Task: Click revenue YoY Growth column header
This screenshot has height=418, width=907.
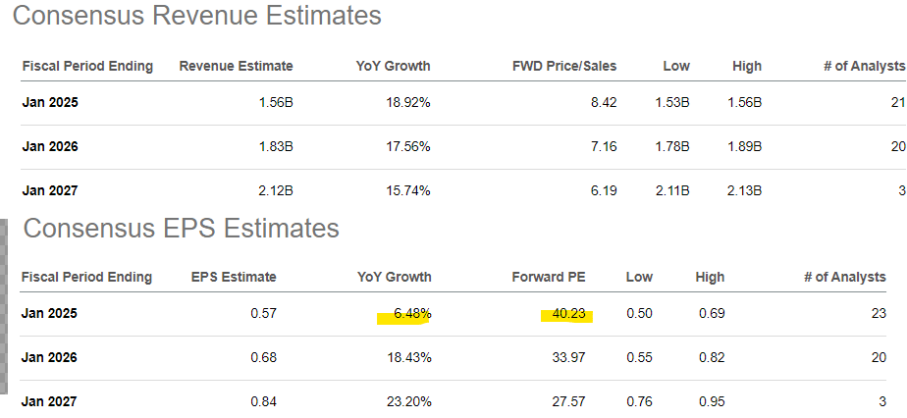Action: click(x=393, y=66)
